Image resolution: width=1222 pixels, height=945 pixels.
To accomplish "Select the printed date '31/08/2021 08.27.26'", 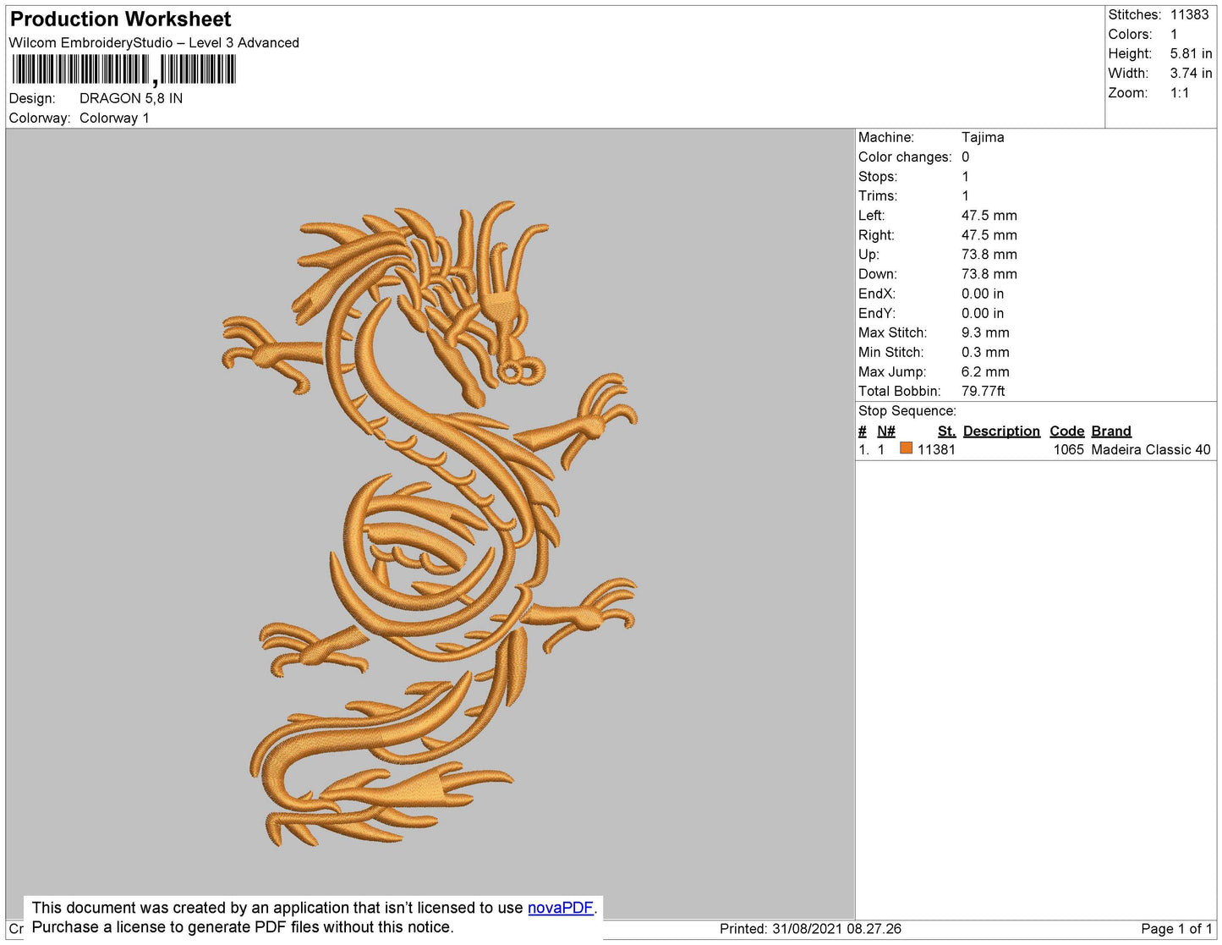I will [836, 929].
